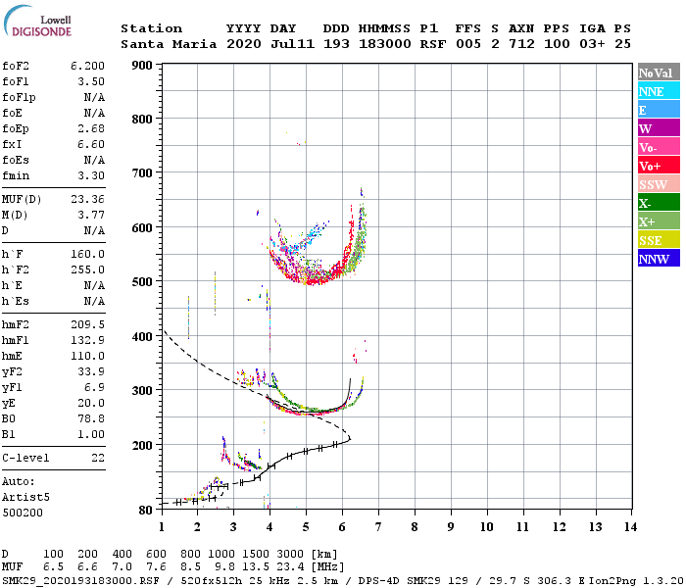Click the foEs N/A value

pos(94,160)
